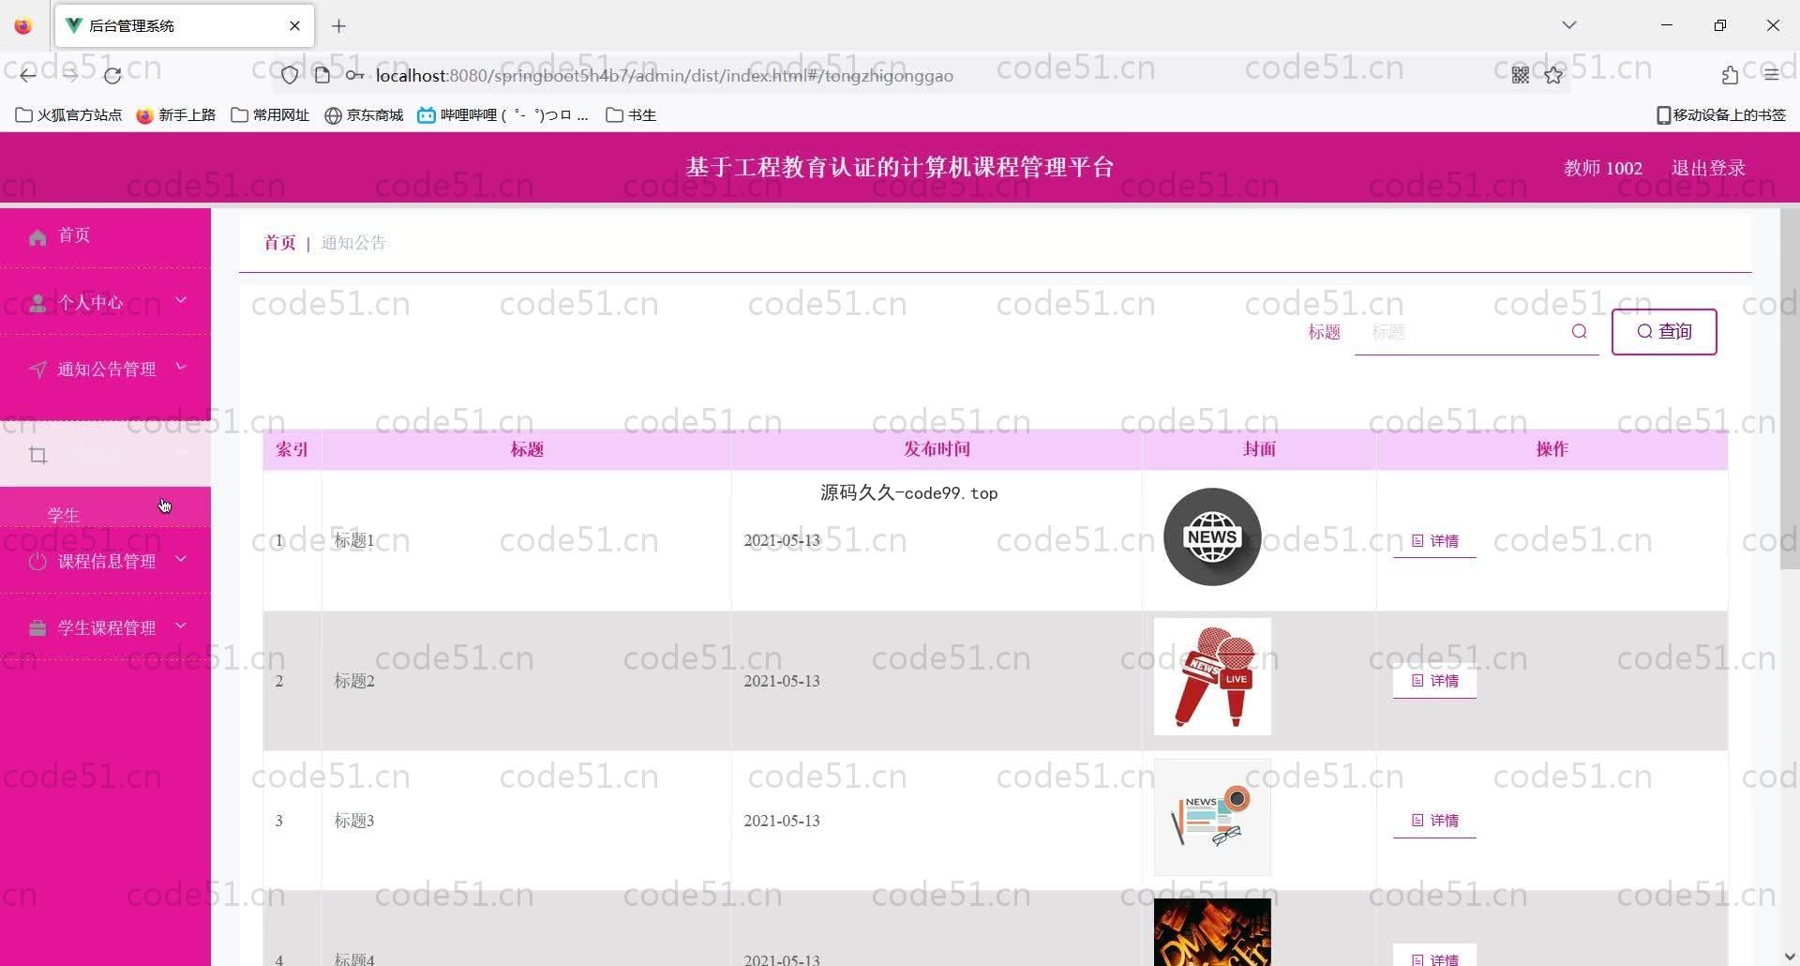The width and height of the screenshot is (1800, 966).
Task: Open the 书生 bookmark folder
Action: coord(631,115)
